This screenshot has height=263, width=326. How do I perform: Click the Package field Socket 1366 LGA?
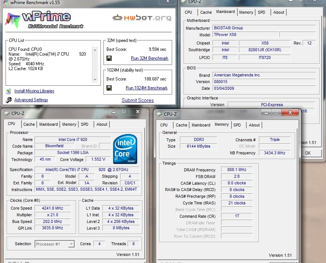tap(73, 152)
